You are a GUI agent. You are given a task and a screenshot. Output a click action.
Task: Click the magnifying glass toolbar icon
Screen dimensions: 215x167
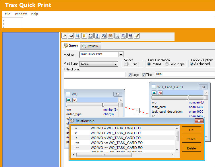(x=117, y=36)
